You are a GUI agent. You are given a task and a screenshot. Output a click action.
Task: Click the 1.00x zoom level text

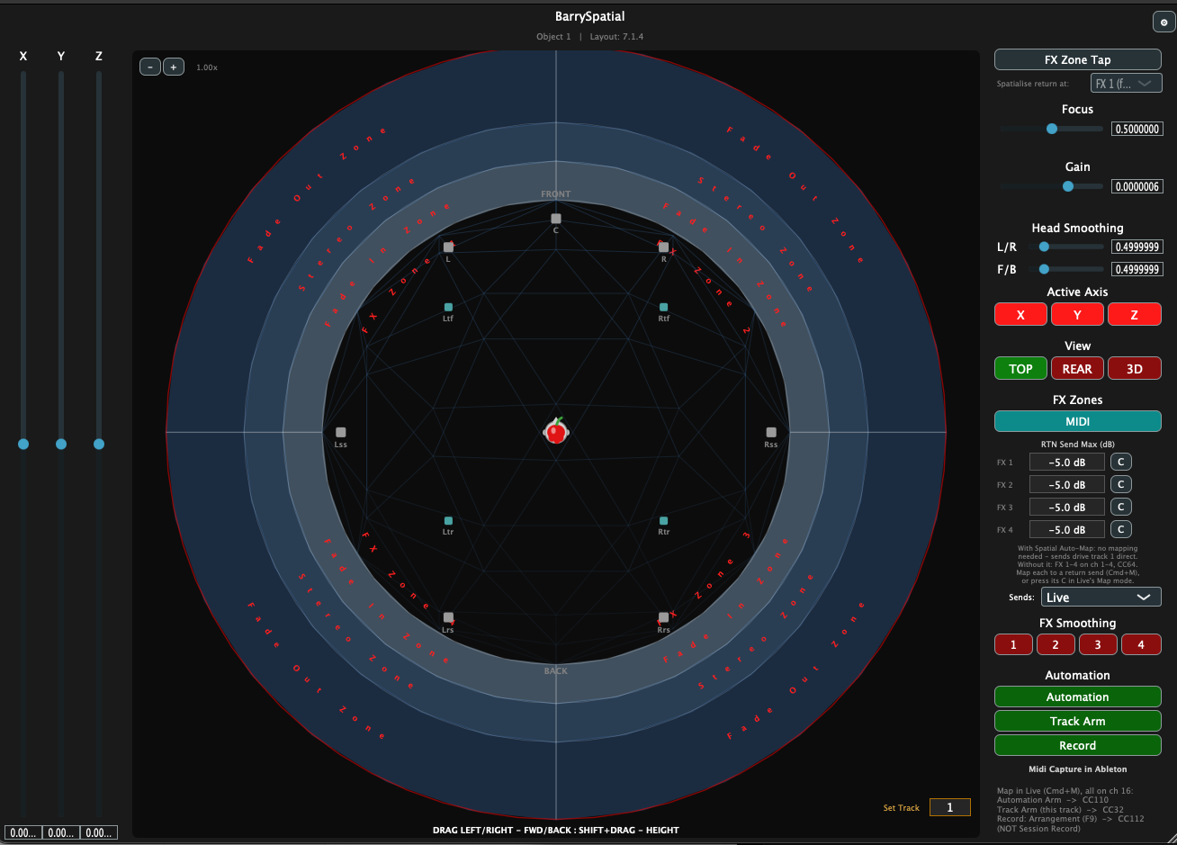coord(207,67)
